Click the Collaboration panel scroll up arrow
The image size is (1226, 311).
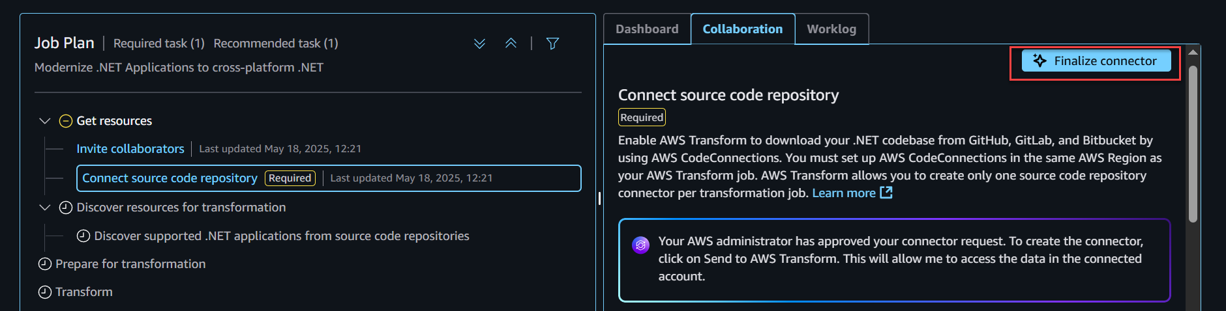pyautogui.click(x=1193, y=52)
